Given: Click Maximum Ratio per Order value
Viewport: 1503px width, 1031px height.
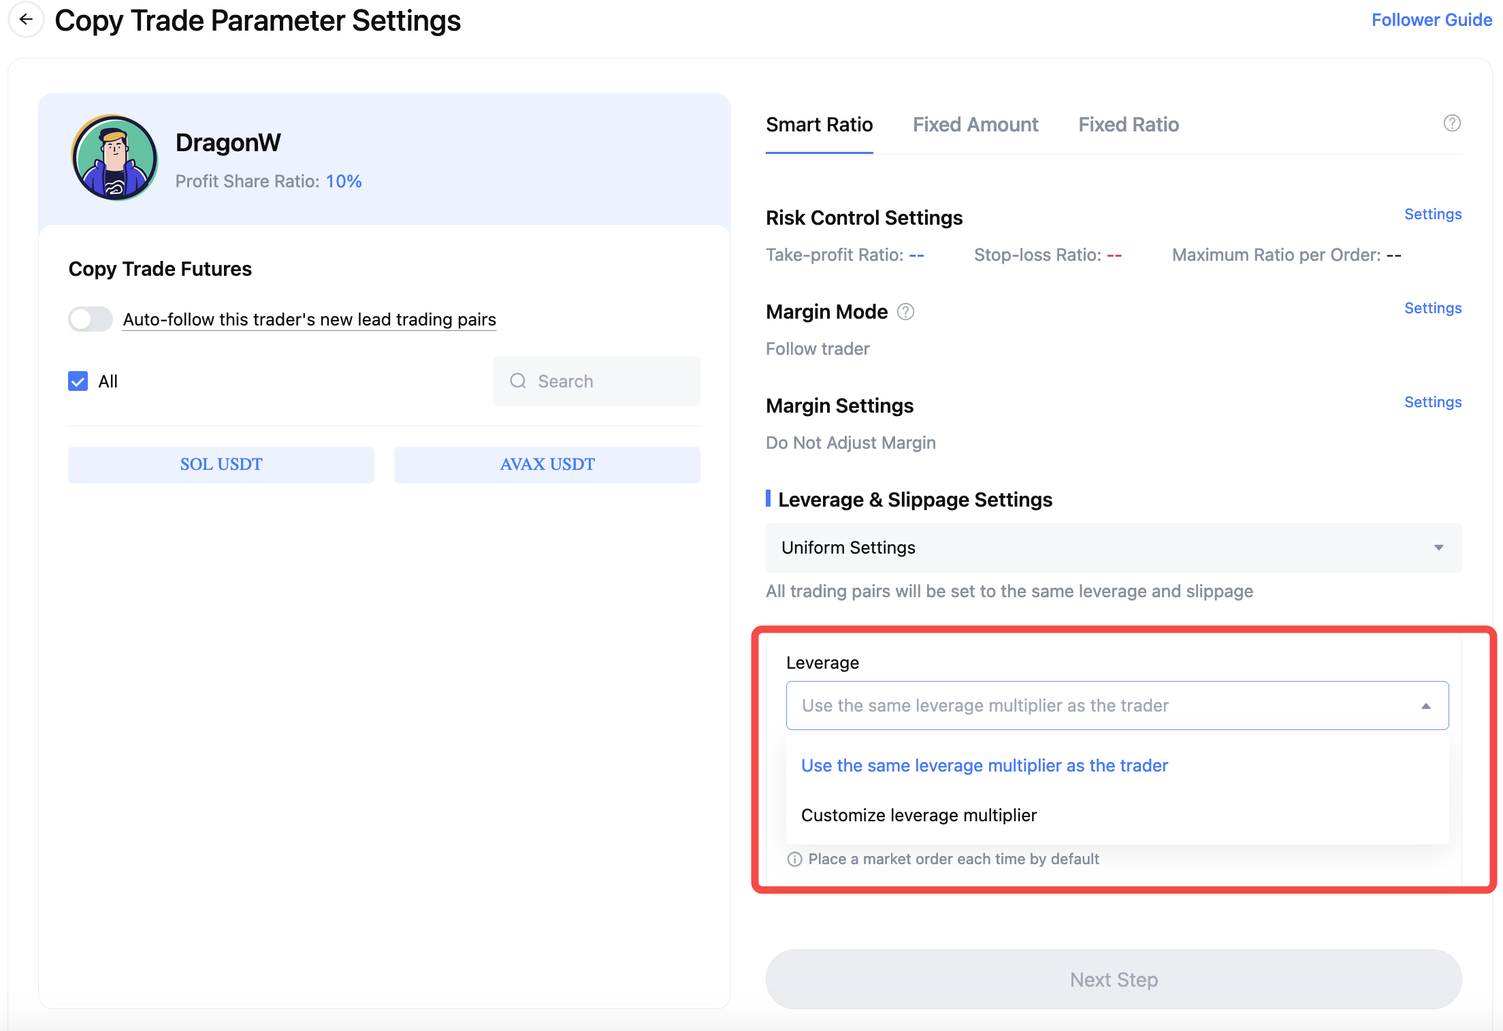Looking at the screenshot, I should tap(1394, 255).
